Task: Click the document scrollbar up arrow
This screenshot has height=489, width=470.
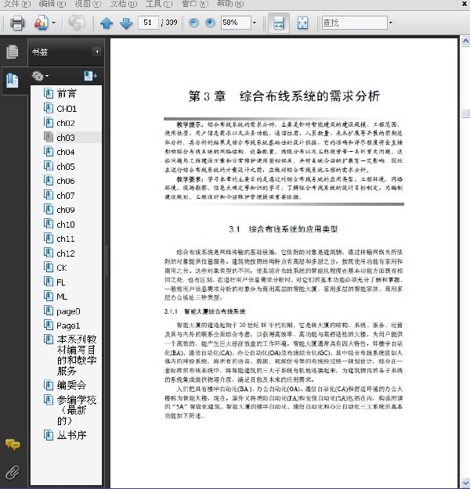Action: (465, 41)
